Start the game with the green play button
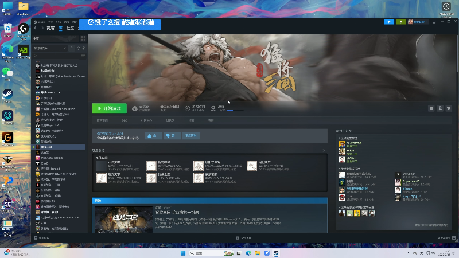This screenshot has width=459, height=258. (110, 108)
